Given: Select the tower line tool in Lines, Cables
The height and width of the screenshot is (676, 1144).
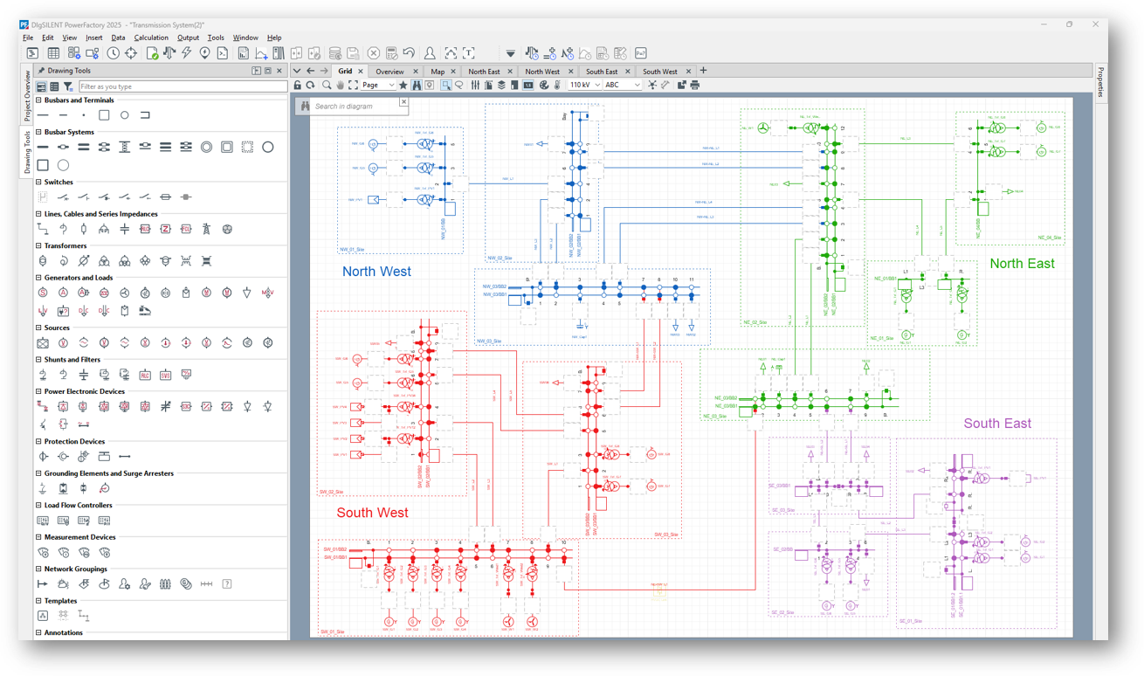Looking at the screenshot, I should click(206, 229).
